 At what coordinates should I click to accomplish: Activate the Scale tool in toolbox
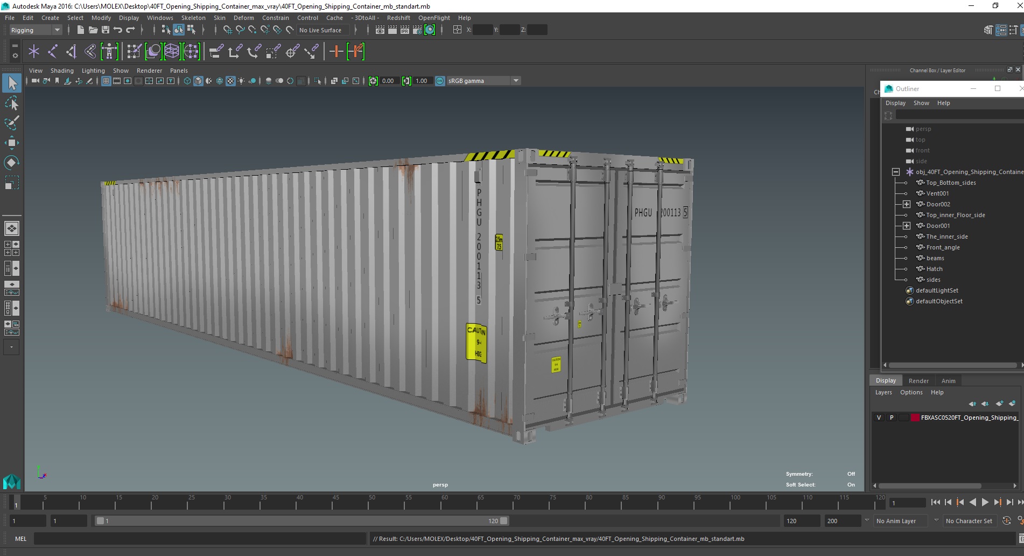(12, 183)
